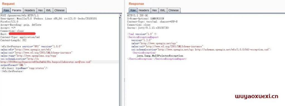This screenshot has width=285, height=106.
Task: Click the User-Agent Mozilla/5.0 header line
Action: tap(48, 19)
